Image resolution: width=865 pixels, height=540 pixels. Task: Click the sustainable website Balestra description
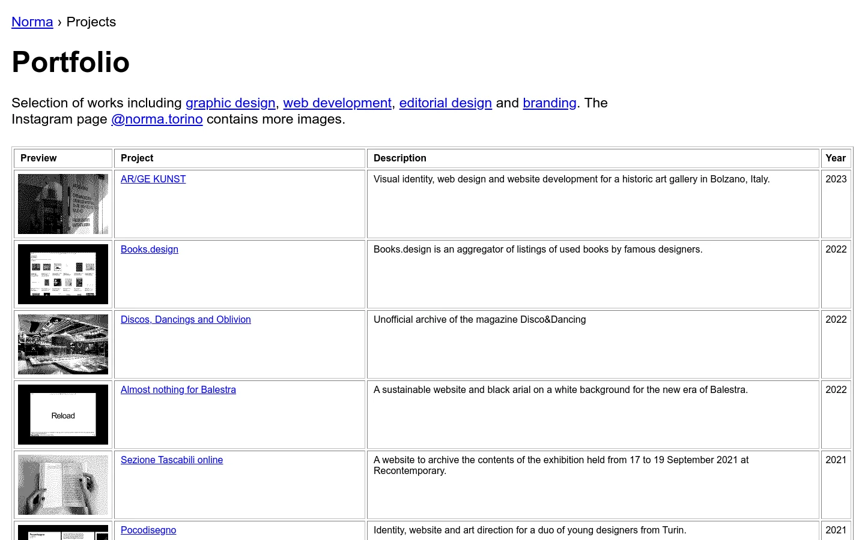point(561,390)
